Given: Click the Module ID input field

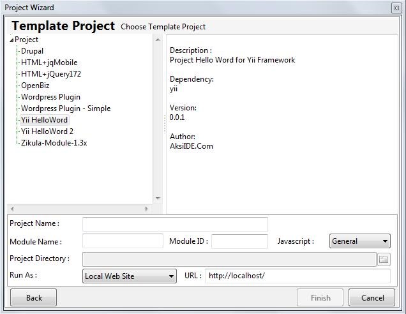Looking at the screenshot, I should [239, 241].
